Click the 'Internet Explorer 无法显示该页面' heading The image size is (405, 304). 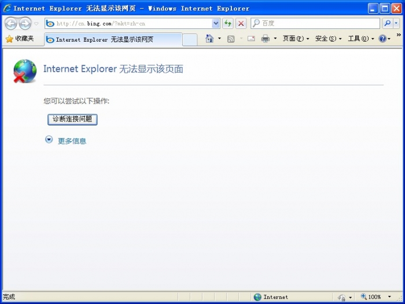(x=113, y=69)
